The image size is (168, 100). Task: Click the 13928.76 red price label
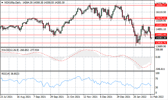pyautogui.click(x=161, y=43)
